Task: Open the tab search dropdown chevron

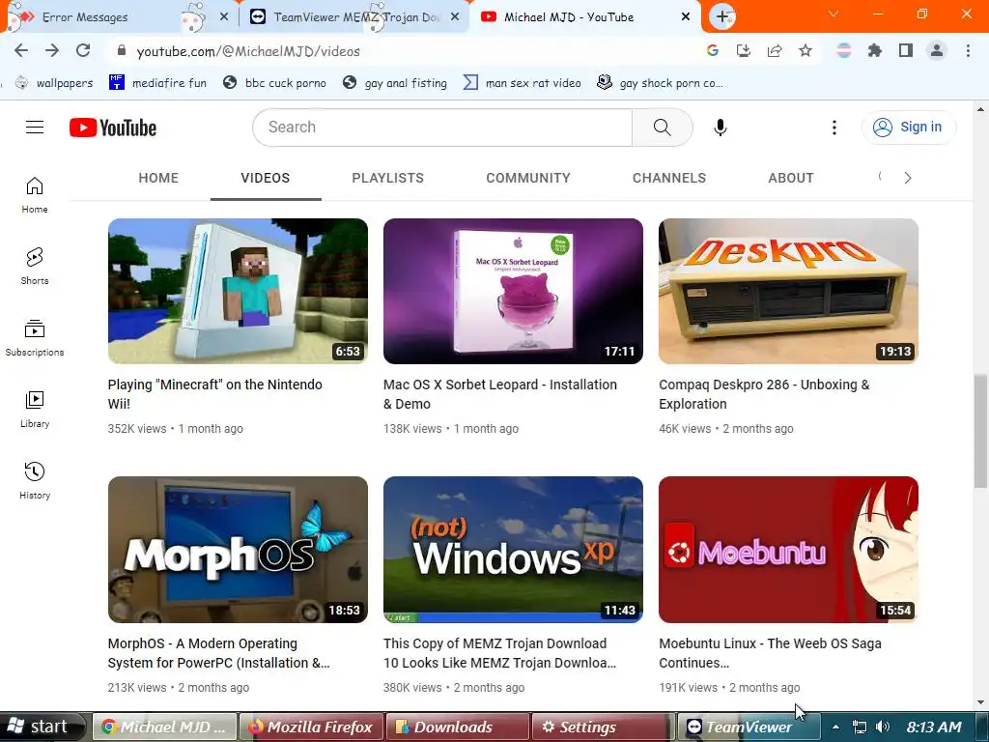Action: click(x=834, y=14)
